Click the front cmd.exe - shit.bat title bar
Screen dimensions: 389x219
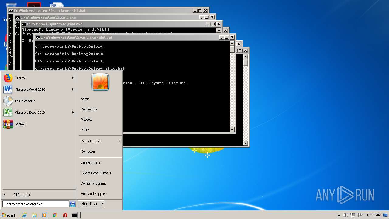point(135,37)
